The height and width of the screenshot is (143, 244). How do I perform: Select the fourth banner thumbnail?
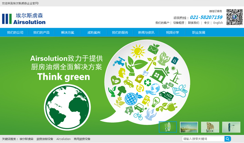231,127
